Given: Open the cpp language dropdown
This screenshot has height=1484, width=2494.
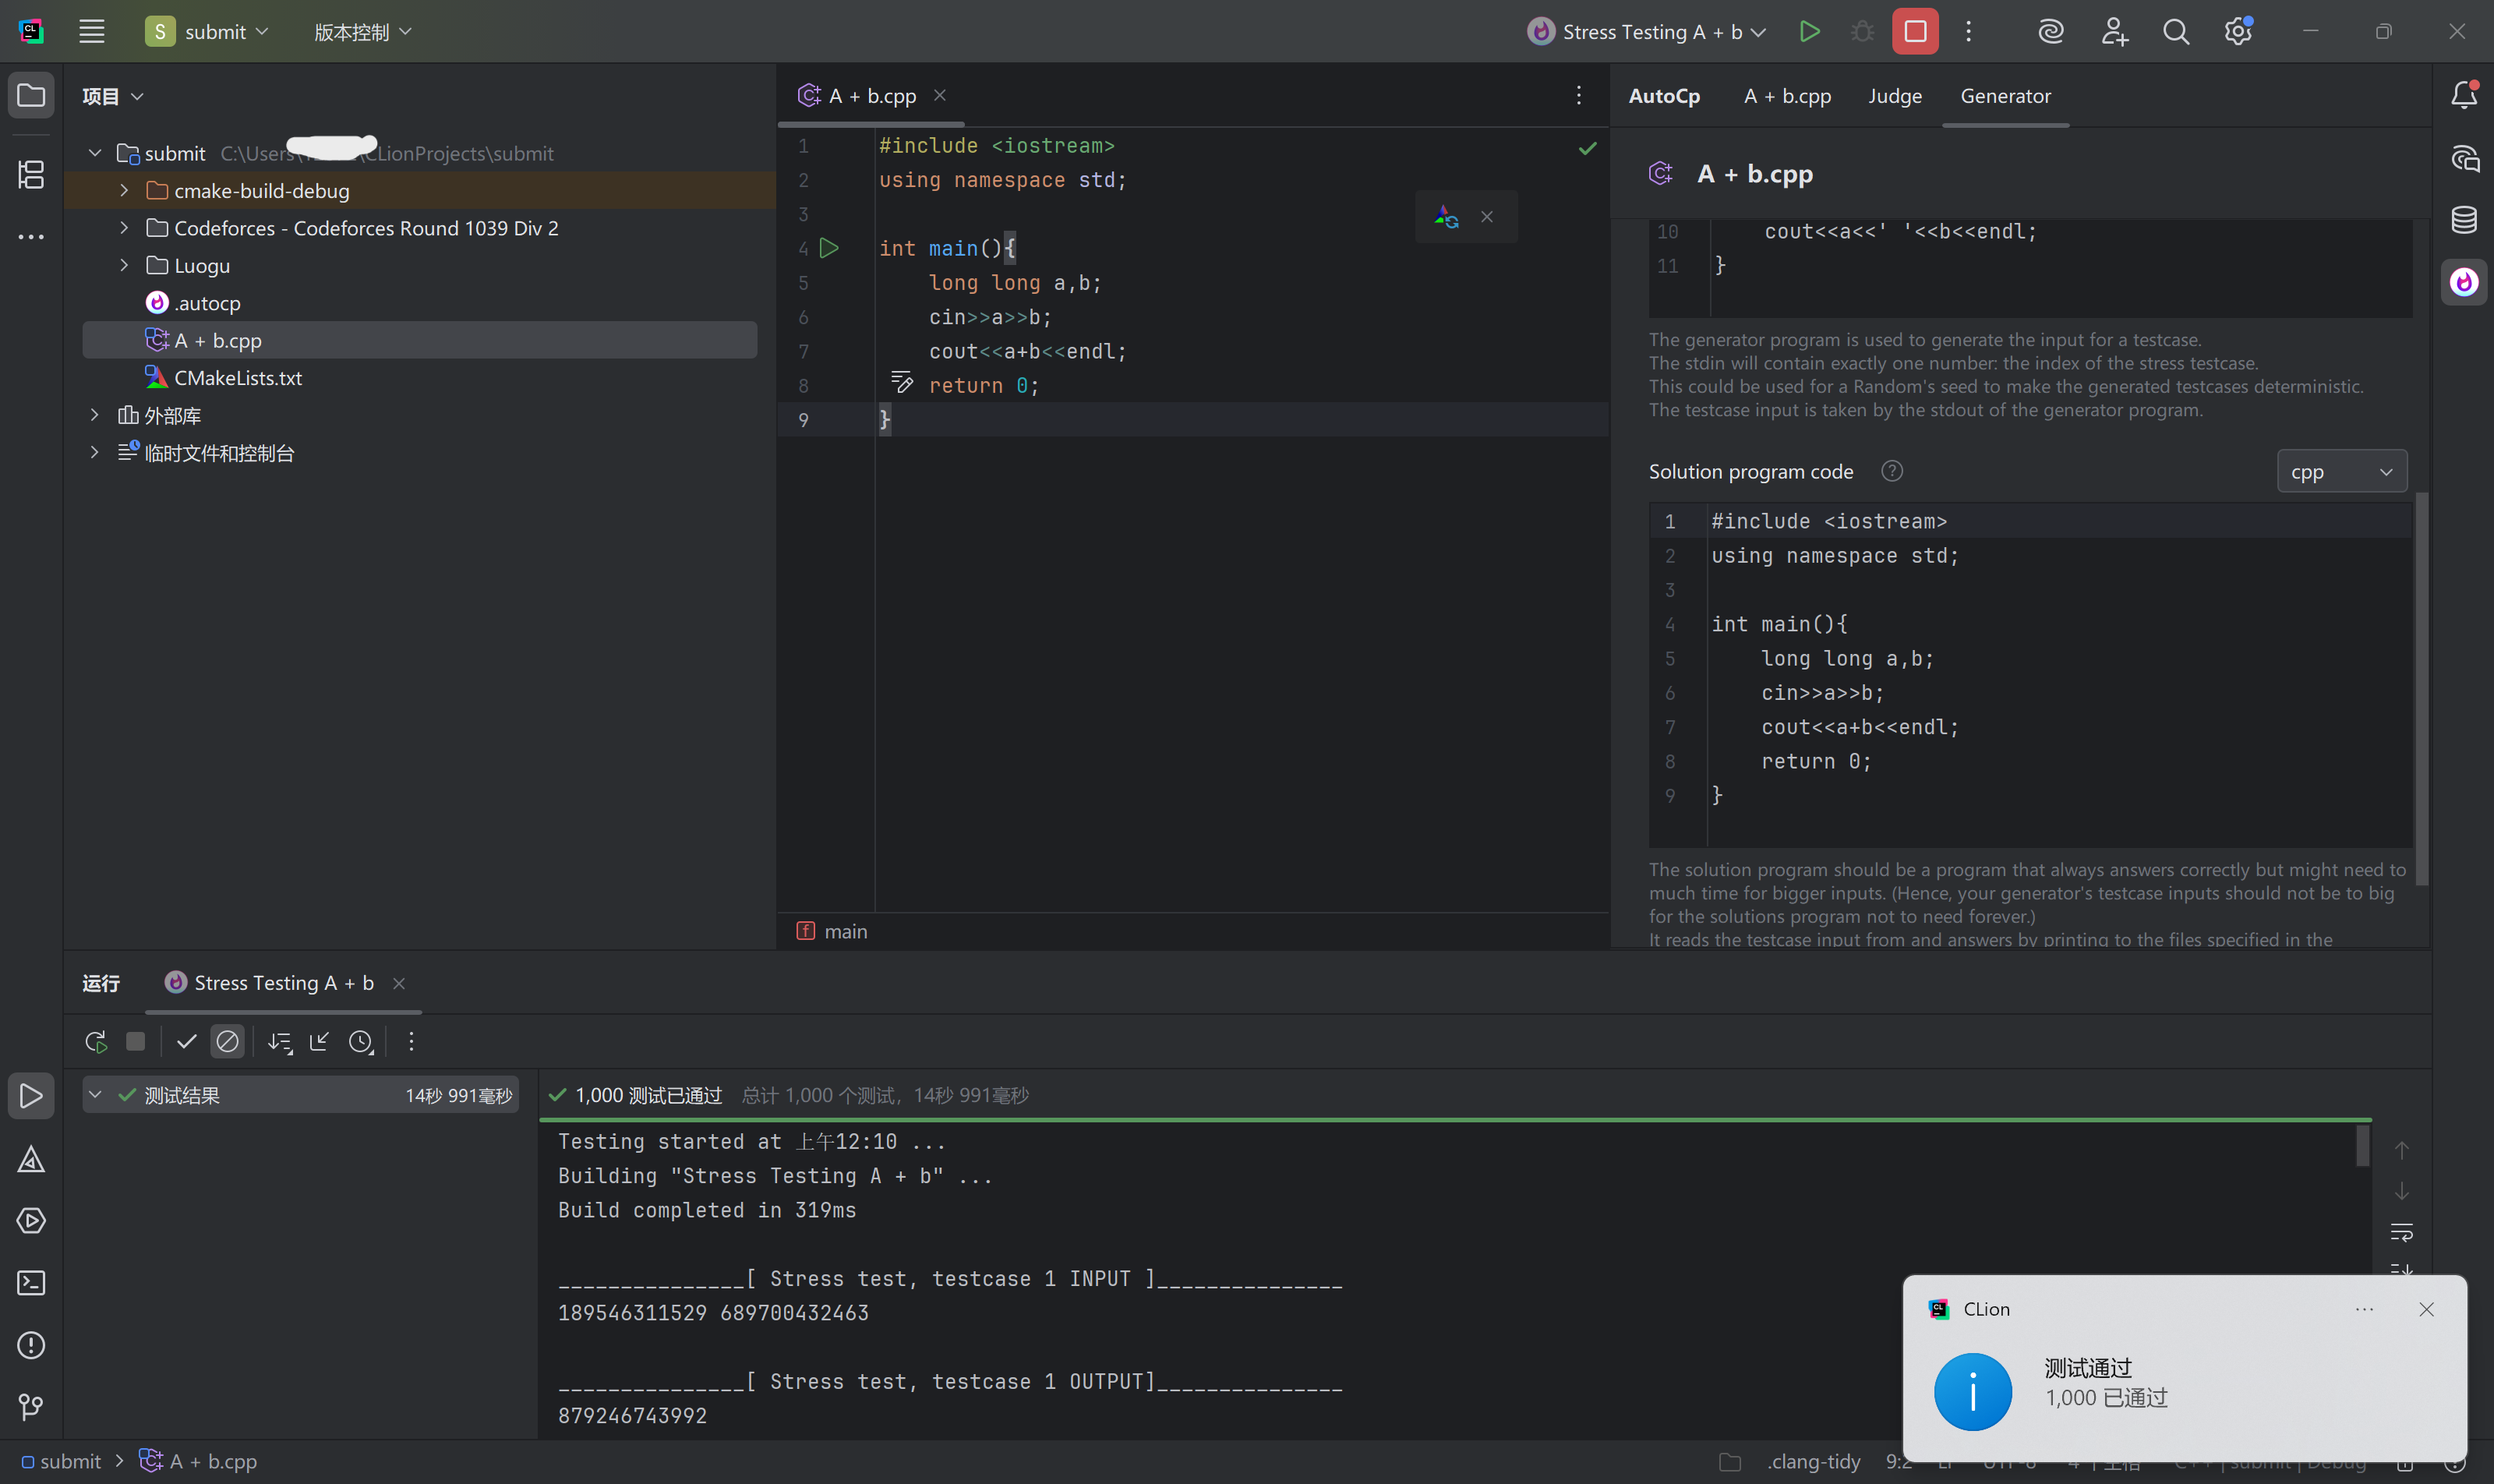Looking at the screenshot, I should (2341, 472).
